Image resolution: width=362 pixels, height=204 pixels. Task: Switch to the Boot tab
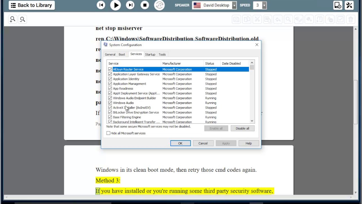[122, 54]
